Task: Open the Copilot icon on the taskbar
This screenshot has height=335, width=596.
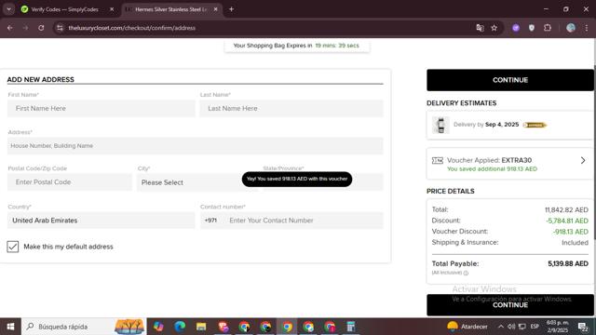Action: [158, 327]
